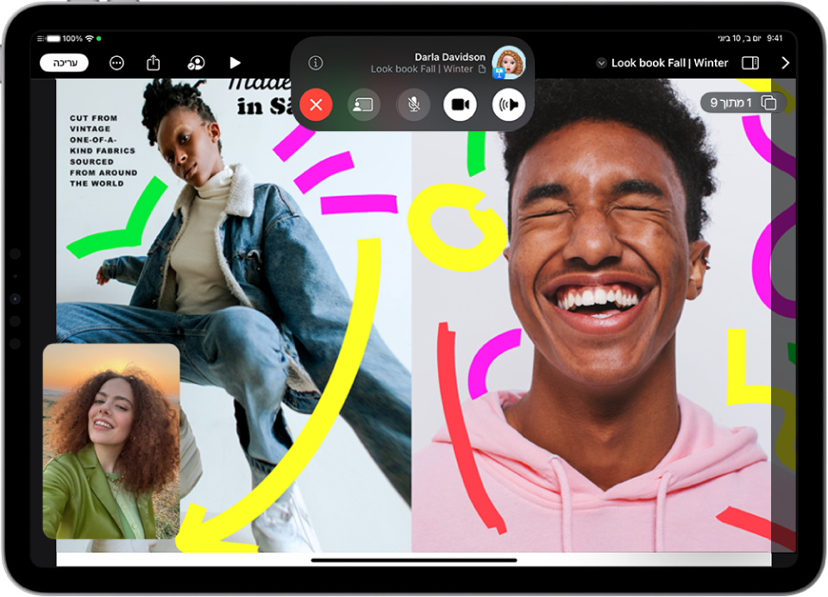828x597 pixels.
Task: Tap the shared document name in call banner
Action: (429, 69)
